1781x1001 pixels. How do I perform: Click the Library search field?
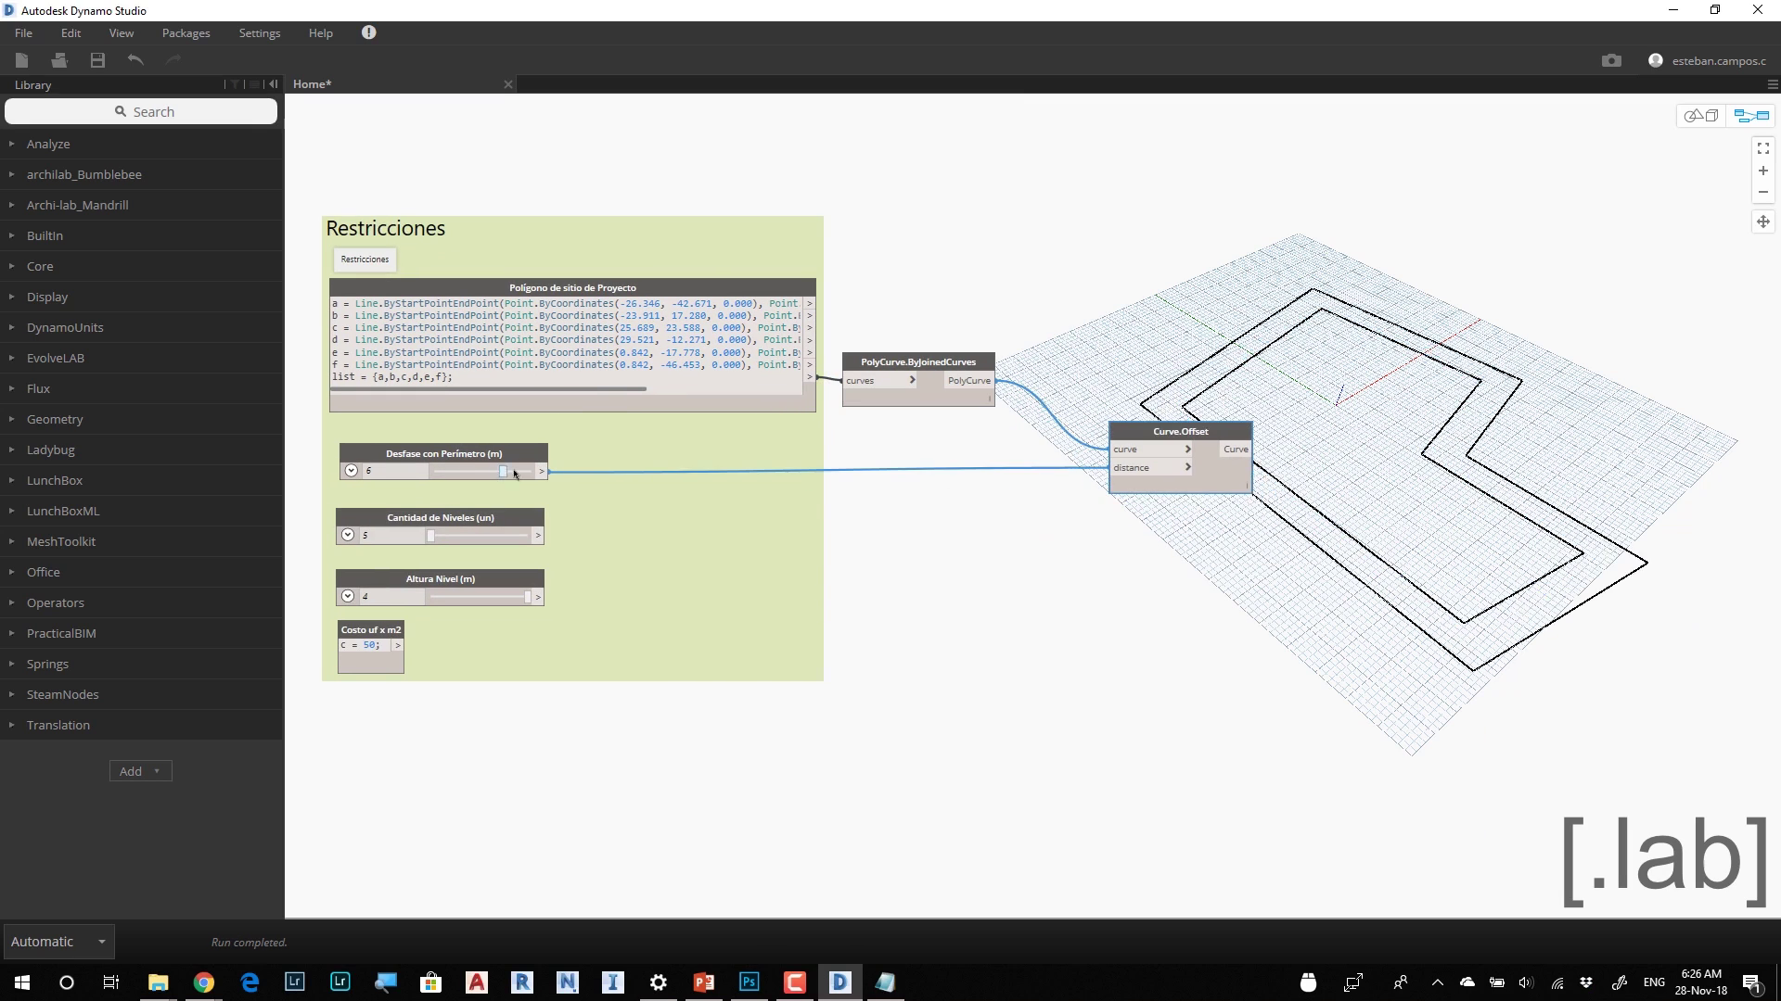click(x=141, y=111)
